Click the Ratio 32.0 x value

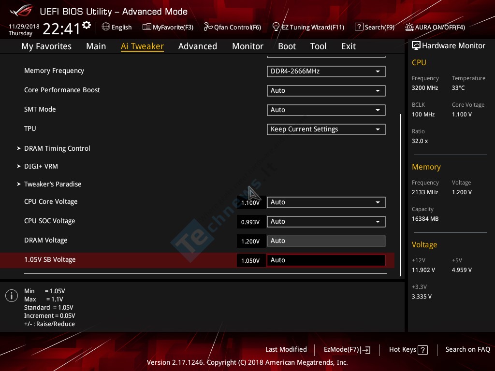click(x=420, y=141)
